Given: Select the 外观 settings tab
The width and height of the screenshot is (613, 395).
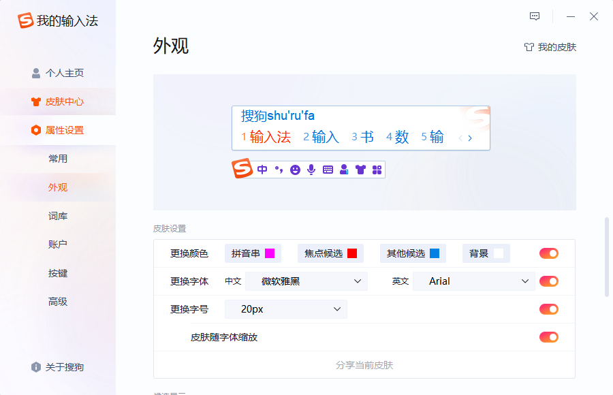Looking at the screenshot, I should 58,187.
